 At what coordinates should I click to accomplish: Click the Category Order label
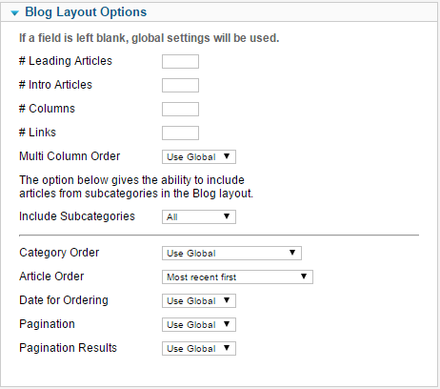click(x=59, y=253)
